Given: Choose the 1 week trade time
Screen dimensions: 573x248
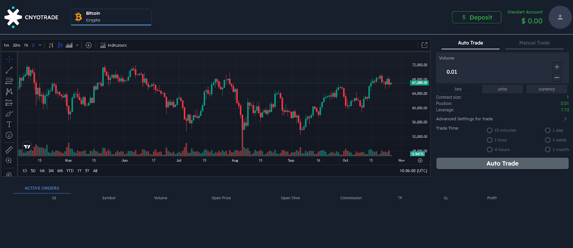Looking at the screenshot, I should pos(548,140).
